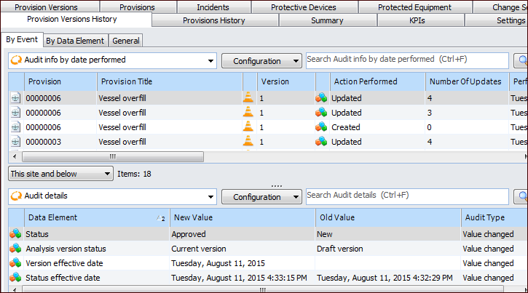Click the document icon in the first provision row
This screenshot has height=293, width=528.
[x=15, y=97]
